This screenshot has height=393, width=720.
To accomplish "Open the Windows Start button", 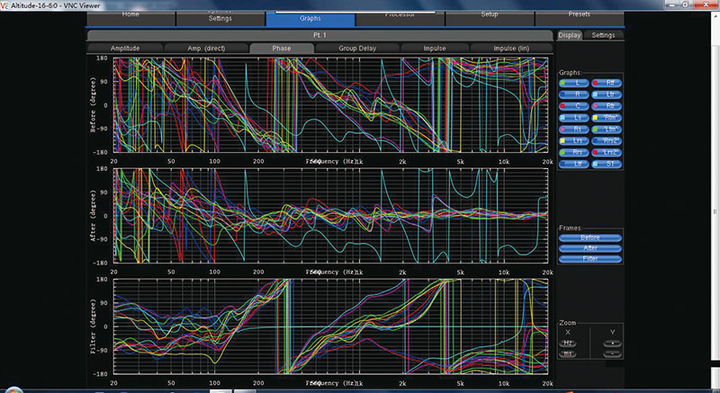I will (13, 390).
